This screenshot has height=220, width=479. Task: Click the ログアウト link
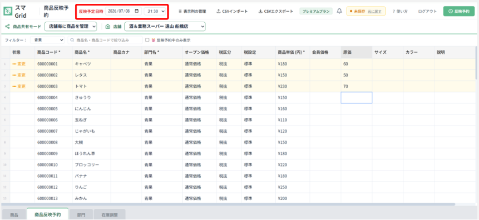pos(427,11)
